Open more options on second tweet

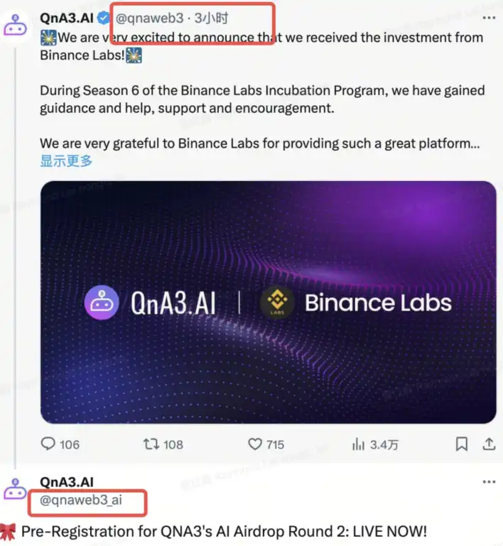point(489,481)
